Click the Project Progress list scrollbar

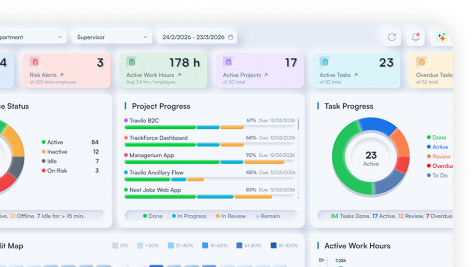pos(299,124)
